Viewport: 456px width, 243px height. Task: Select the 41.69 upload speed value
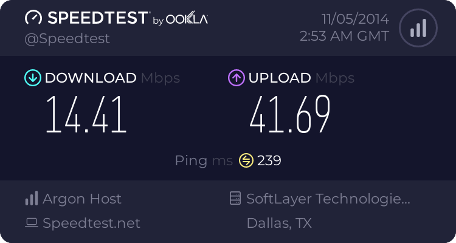(x=291, y=115)
